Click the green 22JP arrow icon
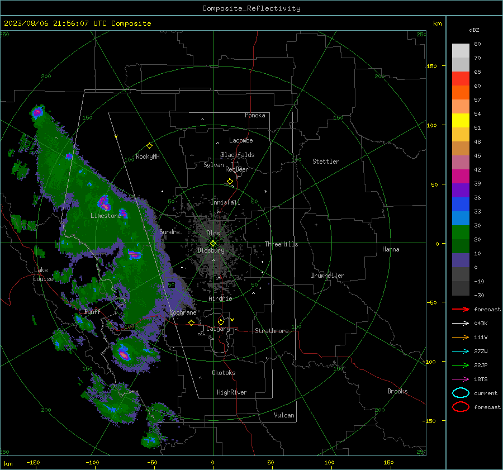The width and height of the screenshot is (503, 470). pyautogui.click(x=461, y=365)
